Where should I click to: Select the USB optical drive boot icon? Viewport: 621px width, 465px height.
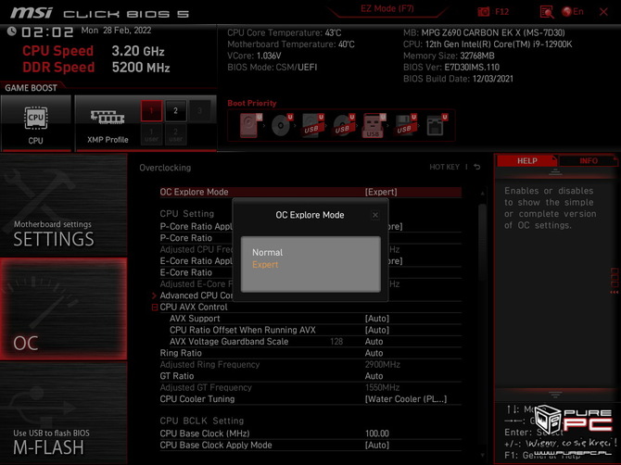[343, 125]
